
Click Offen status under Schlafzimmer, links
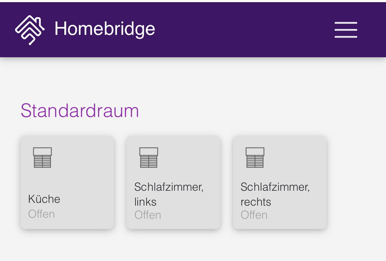click(148, 215)
